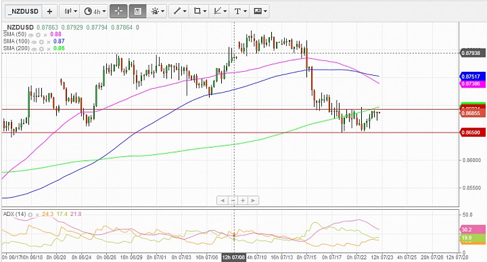
Task: Click the highlighted 12h 07/08 time label
Action: tap(233, 257)
